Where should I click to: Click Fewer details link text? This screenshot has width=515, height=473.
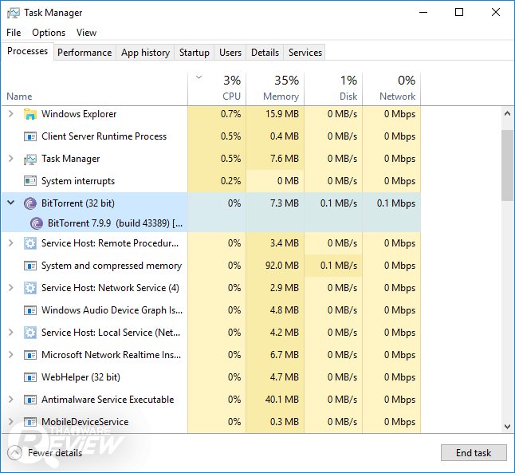click(x=55, y=453)
